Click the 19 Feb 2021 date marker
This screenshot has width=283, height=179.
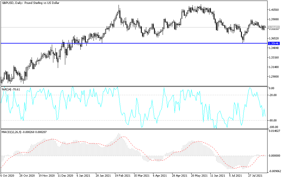point(123,175)
